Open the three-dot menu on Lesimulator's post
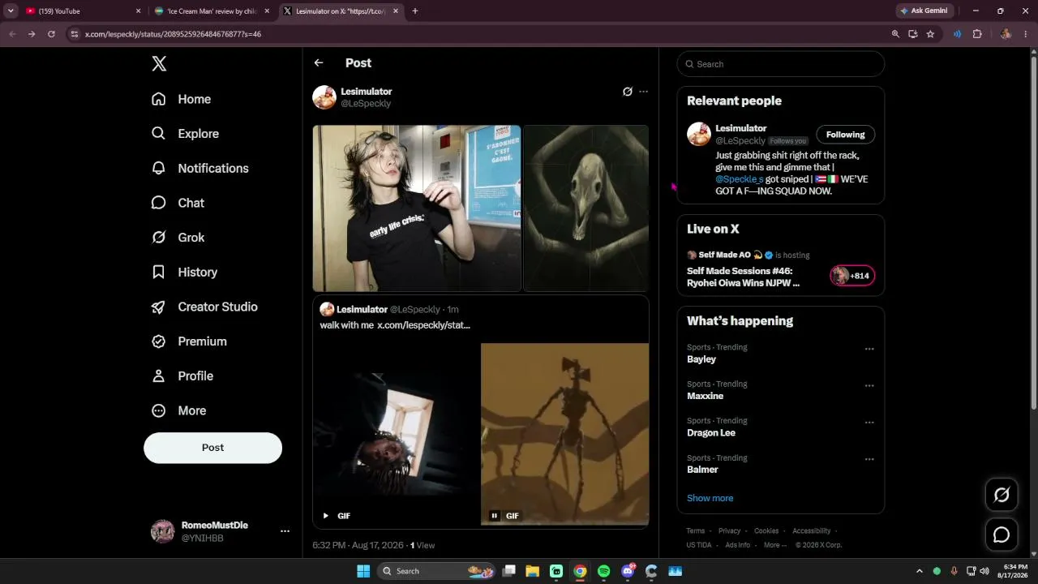The image size is (1038, 584). pos(643,92)
